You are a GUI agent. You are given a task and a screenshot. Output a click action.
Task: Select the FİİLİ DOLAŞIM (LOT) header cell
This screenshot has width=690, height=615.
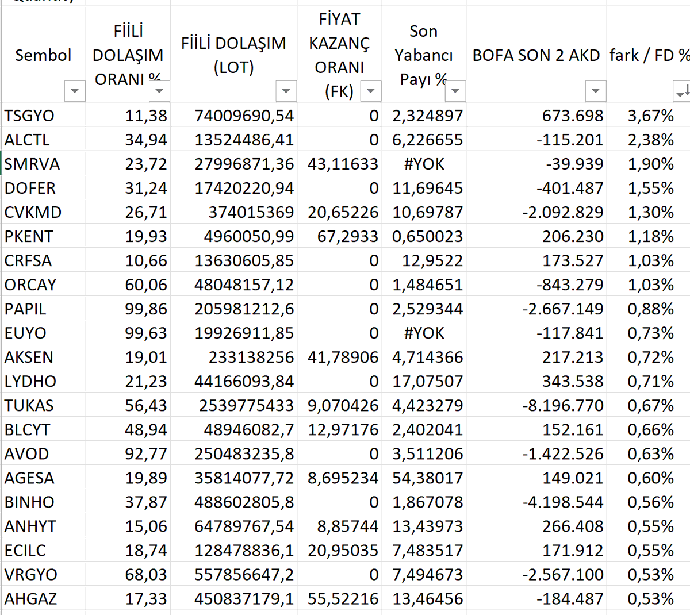[x=234, y=55]
